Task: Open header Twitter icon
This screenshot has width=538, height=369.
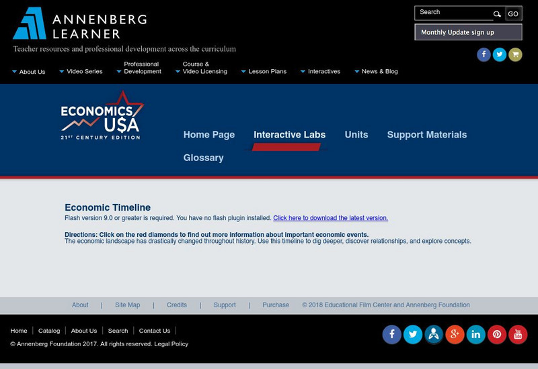Action: tap(499, 54)
